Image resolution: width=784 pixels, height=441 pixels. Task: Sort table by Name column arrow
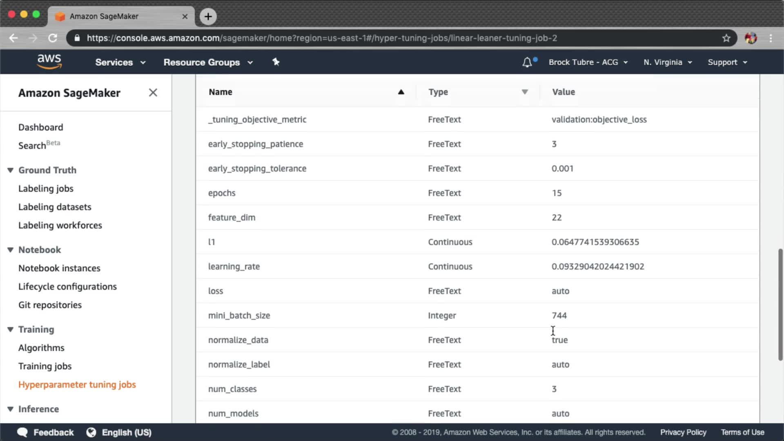401,92
